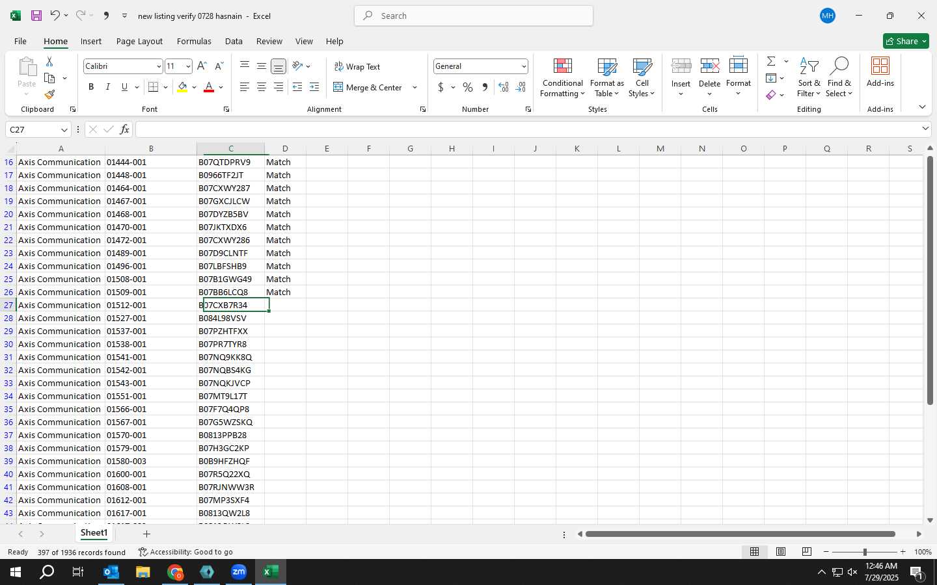The height and width of the screenshot is (585, 937).
Task: Open Find & Select menu
Action: [x=839, y=78]
